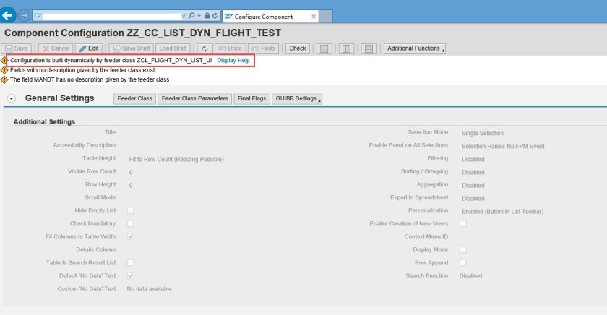Click Table Height value Fit to Row Count
607x315 pixels.
coord(176,160)
